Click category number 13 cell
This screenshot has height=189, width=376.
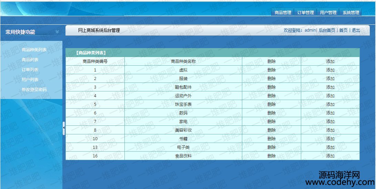95,148
